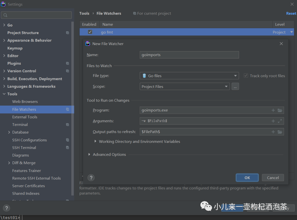
Task: Expand the Arguments field editor
Action: point(280,121)
